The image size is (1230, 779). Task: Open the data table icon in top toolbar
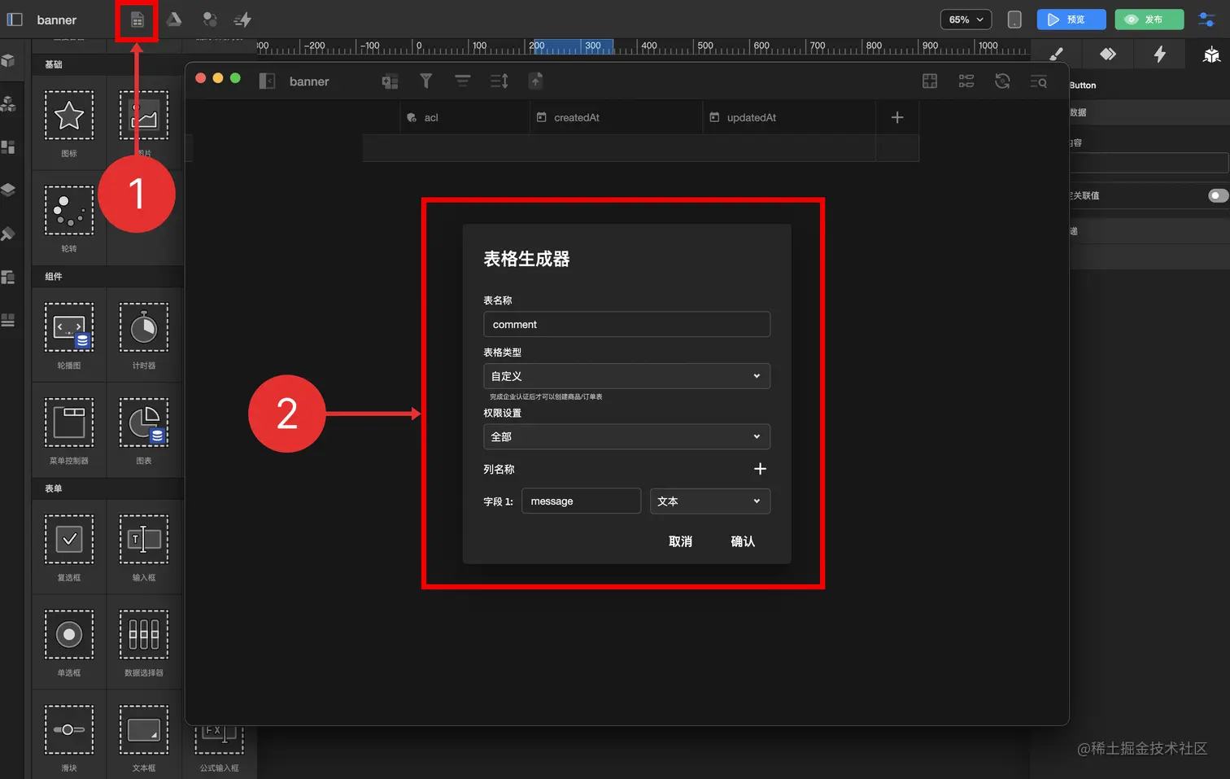point(137,20)
